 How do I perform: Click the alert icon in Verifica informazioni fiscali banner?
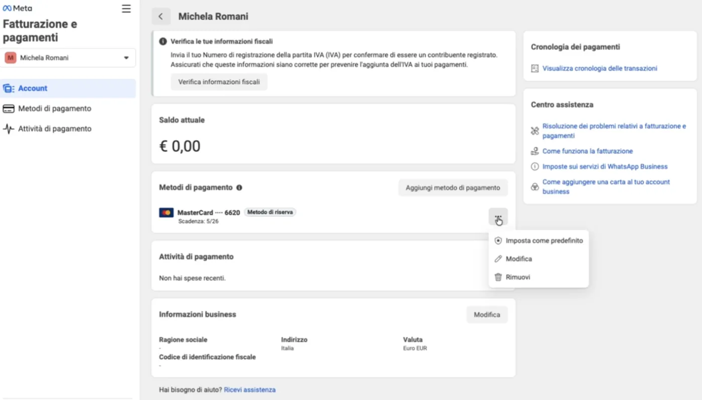[x=163, y=42]
